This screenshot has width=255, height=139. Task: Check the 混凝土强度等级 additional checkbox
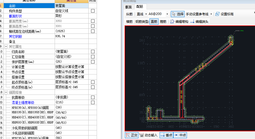[x=93, y=102]
